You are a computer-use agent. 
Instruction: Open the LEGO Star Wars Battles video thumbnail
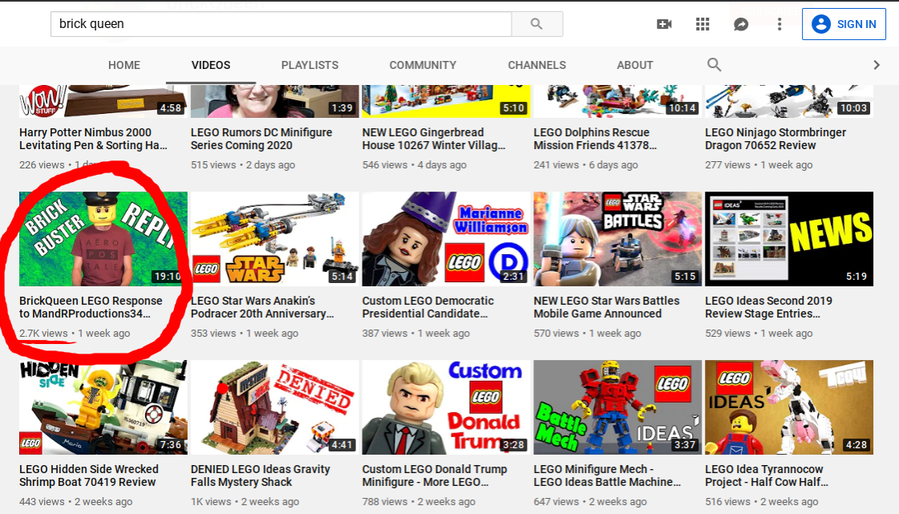pos(618,239)
